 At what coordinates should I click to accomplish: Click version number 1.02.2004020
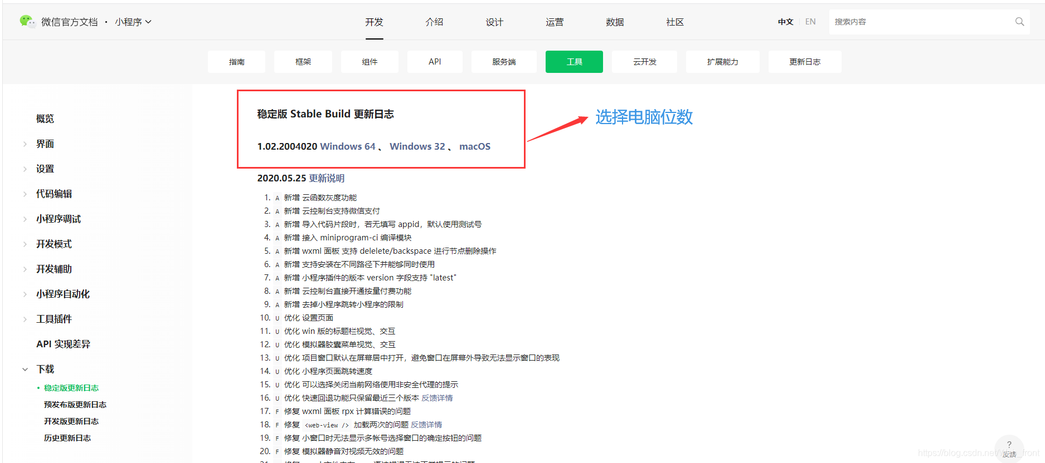(x=287, y=146)
